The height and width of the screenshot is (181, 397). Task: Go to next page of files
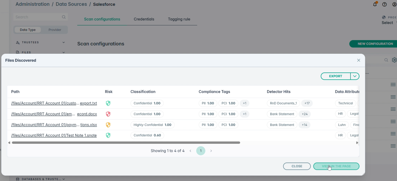click(211, 151)
